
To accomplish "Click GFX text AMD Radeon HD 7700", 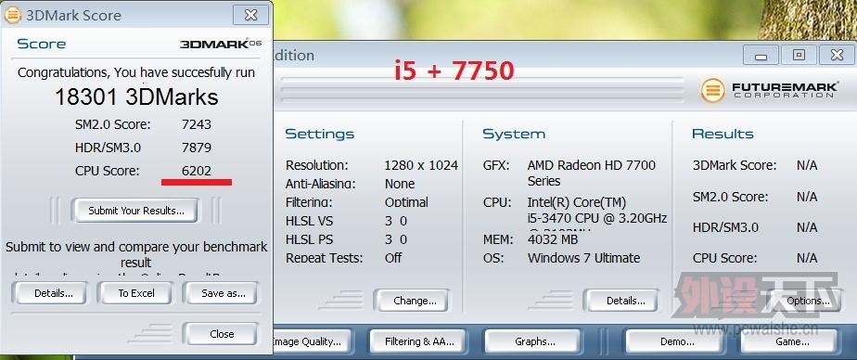I will pyautogui.click(x=592, y=165).
